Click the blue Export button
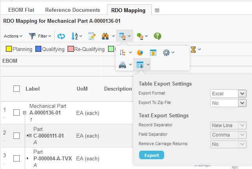The image size is (252, 169). pyautogui.click(x=151, y=155)
